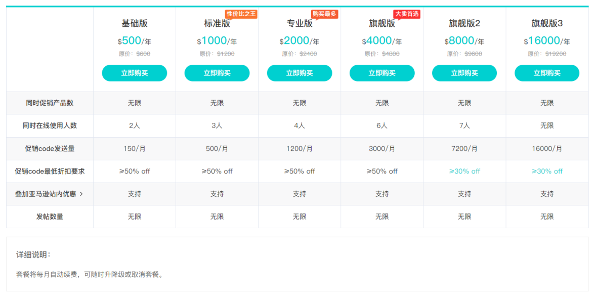Image resolution: width=596 pixels, height=297 pixels.
Task: Click the 16000/月 cell for 旗舰版3
Action: pos(547,149)
